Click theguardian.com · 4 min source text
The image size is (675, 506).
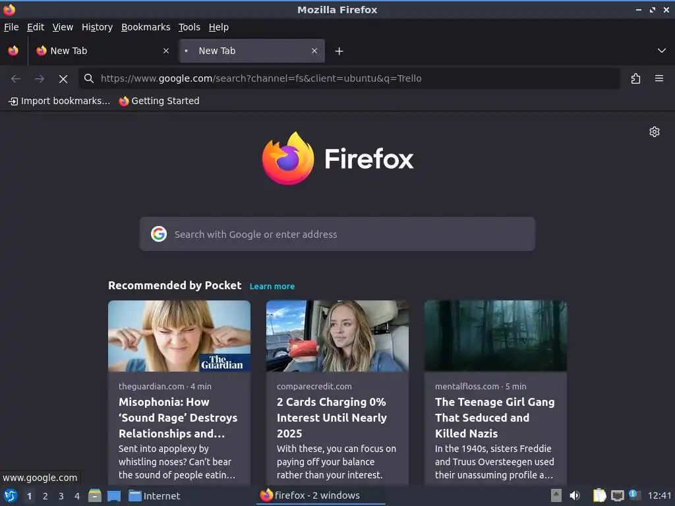(165, 386)
